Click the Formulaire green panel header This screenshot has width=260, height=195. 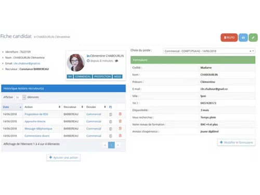(193, 60)
